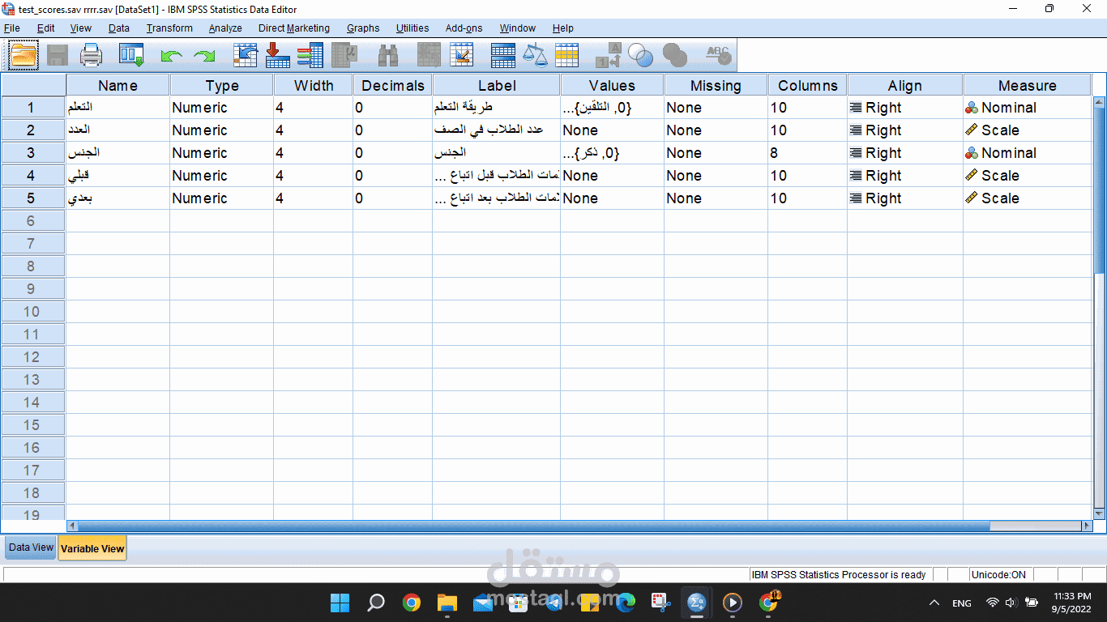Click the Find binoculars icon

pos(388,55)
